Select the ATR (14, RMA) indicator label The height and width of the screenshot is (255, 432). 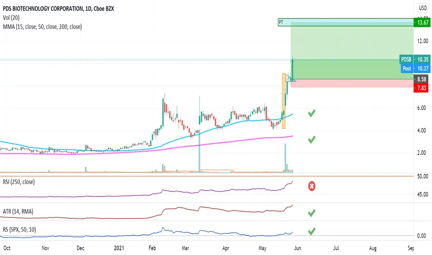pos(18,211)
